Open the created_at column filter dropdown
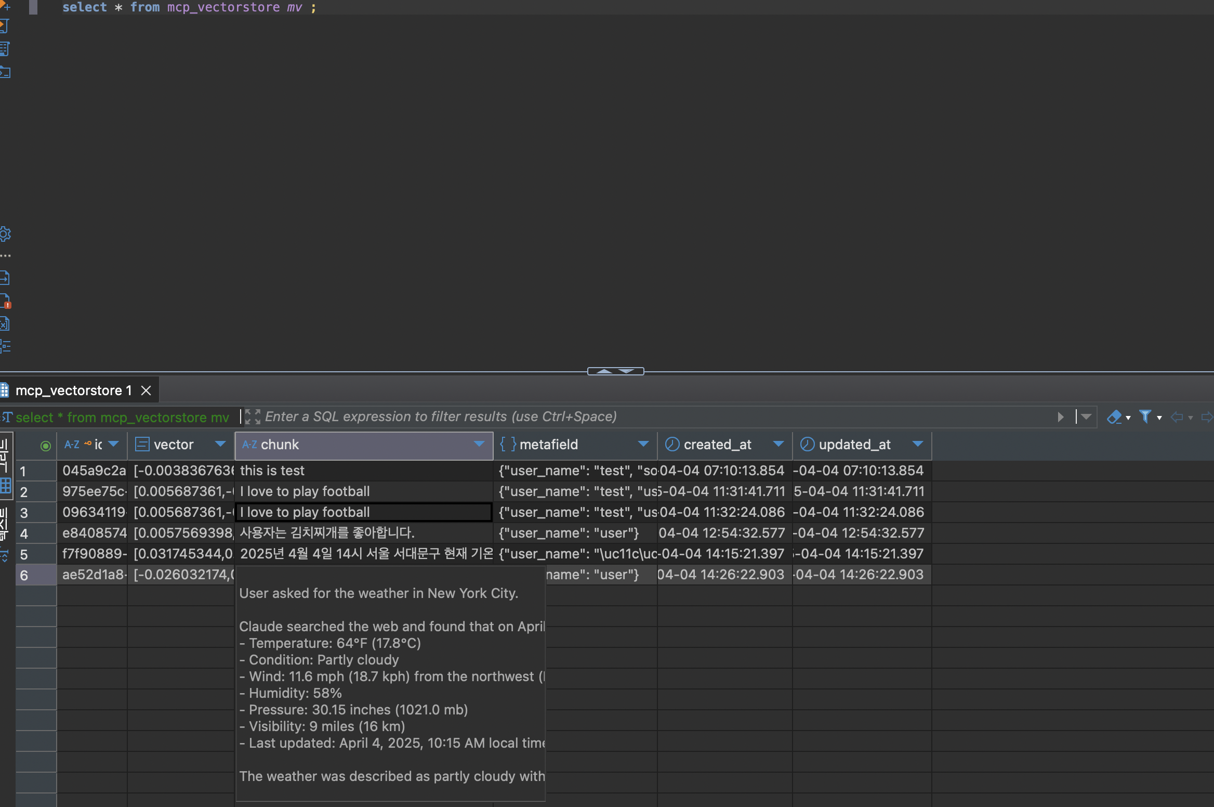 point(778,444)
